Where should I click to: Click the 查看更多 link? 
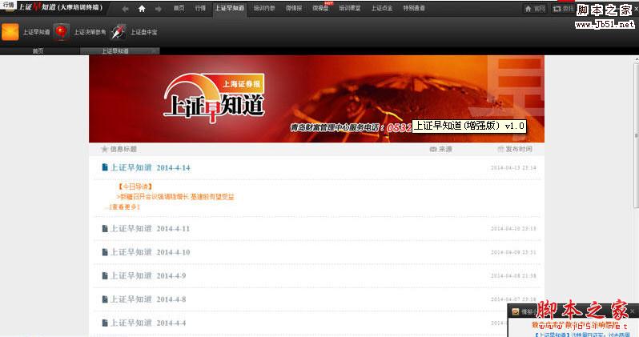[x=125, y=207]
